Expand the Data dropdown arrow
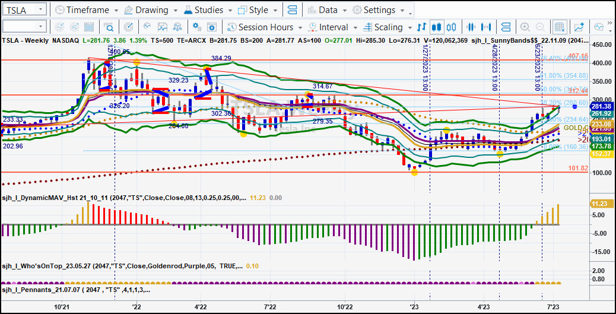Screen dimensions: 616x314 point(345,11)
